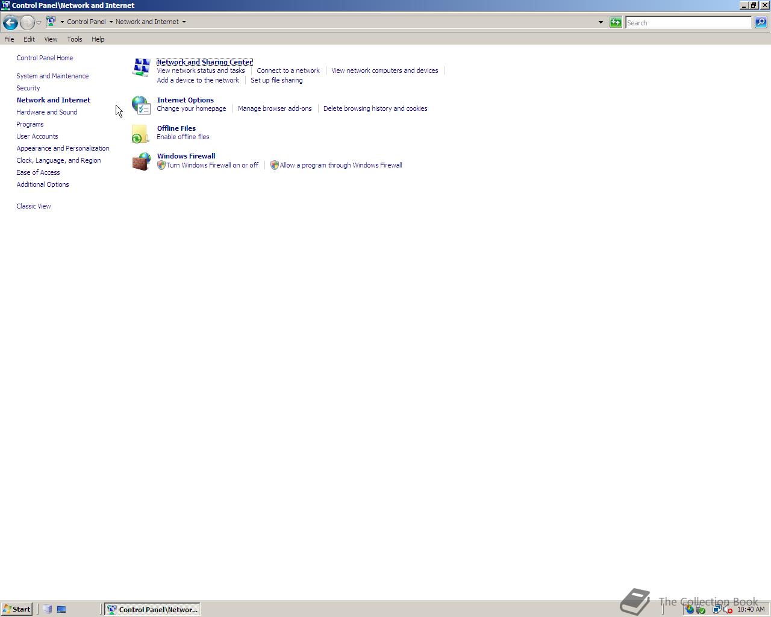
Task: Click Allow a program through Windows Firewall
Action: (x=341, y=165)
